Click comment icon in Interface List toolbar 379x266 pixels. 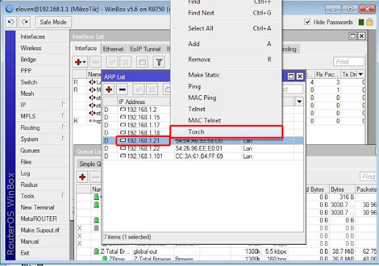click(142, 62)
